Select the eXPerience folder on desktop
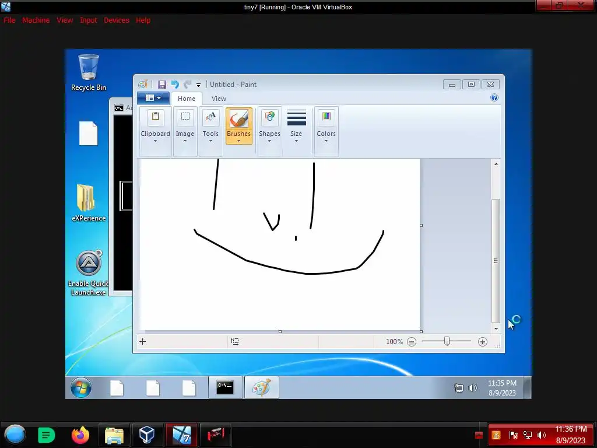 (89, 203)
